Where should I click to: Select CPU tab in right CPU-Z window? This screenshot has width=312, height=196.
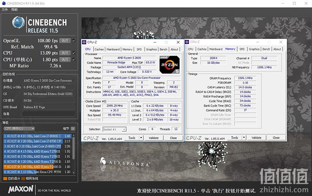pyautogui.click(x=191, y=49)
